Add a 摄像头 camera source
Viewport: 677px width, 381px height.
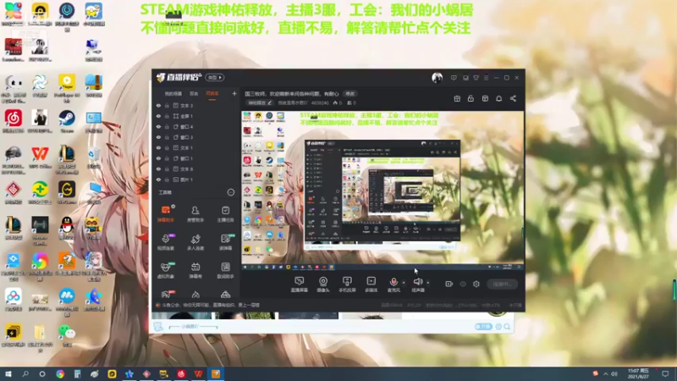[x=323, y=284]
